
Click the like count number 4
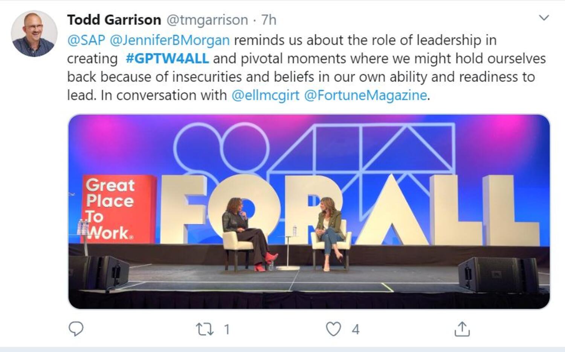356,329
